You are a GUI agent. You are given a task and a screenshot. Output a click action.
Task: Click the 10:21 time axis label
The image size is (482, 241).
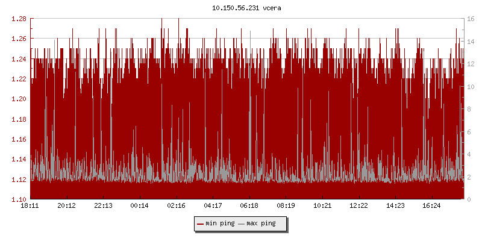coord(322,205)
